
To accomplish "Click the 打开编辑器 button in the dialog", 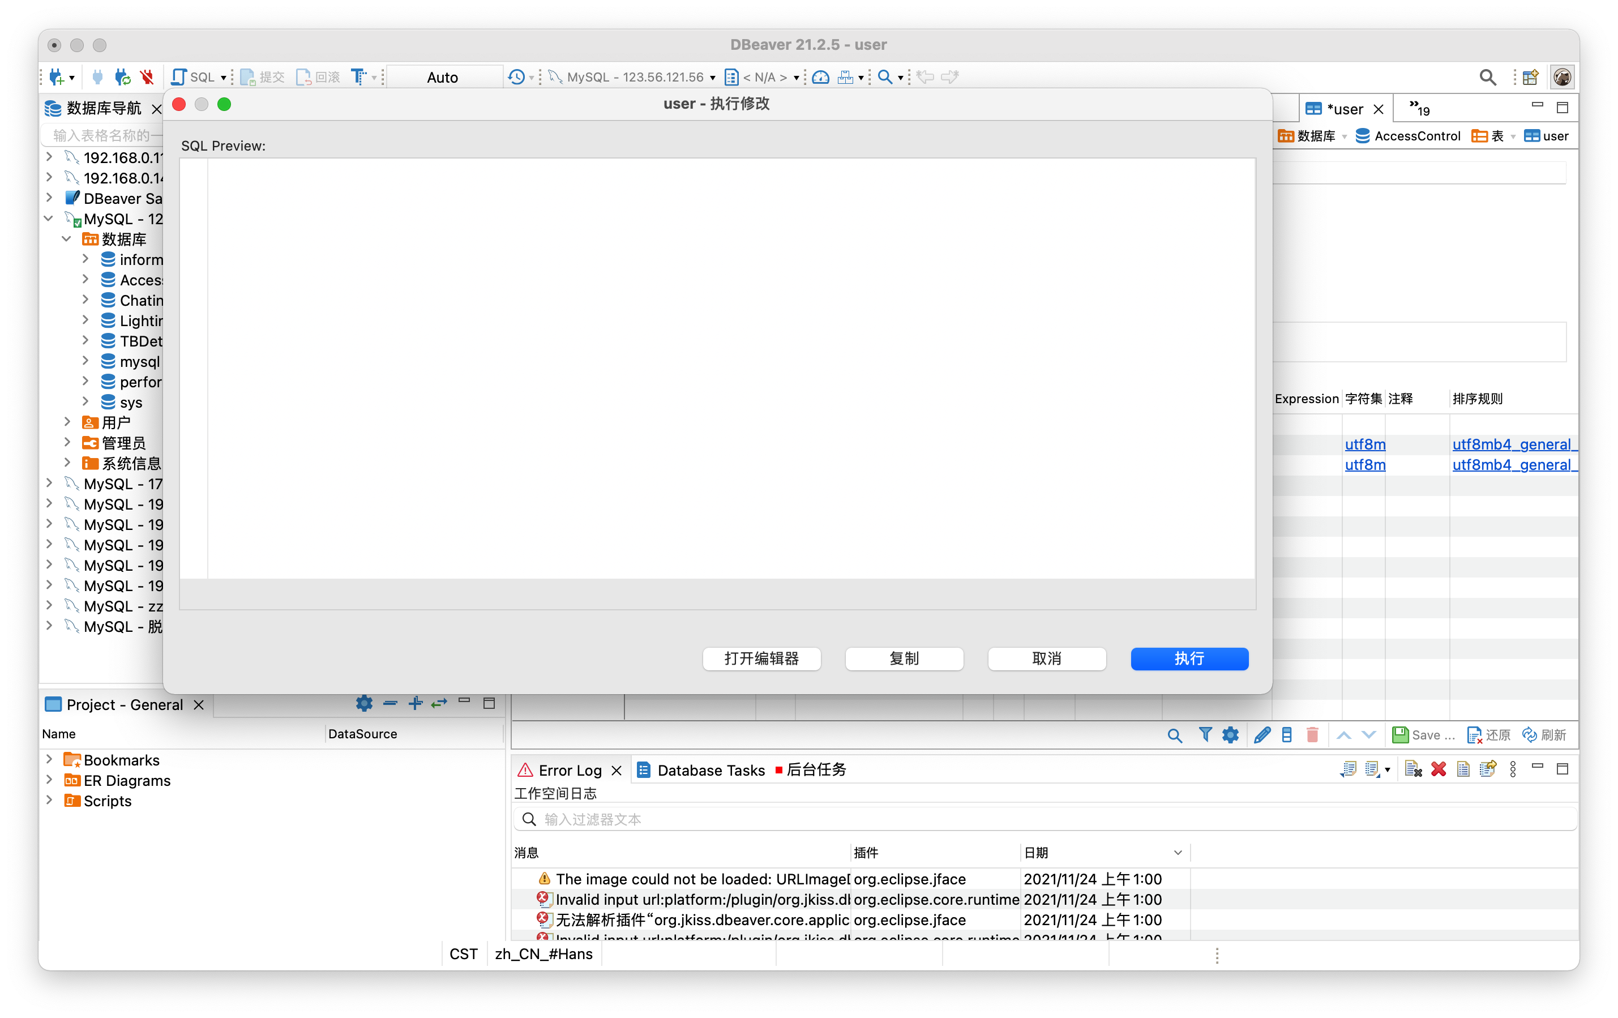I will point(761,658).
